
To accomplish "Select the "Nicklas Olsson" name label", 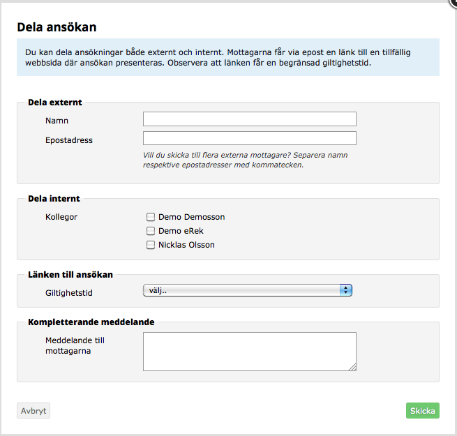I will pos(186,245).
